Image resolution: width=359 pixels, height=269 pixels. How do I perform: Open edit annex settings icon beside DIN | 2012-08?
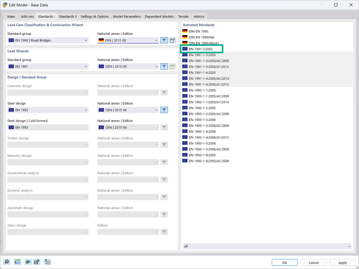[x=172, y=40]
